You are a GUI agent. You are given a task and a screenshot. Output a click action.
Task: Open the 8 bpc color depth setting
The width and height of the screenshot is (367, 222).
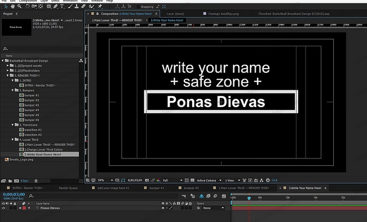pos(24,181)
